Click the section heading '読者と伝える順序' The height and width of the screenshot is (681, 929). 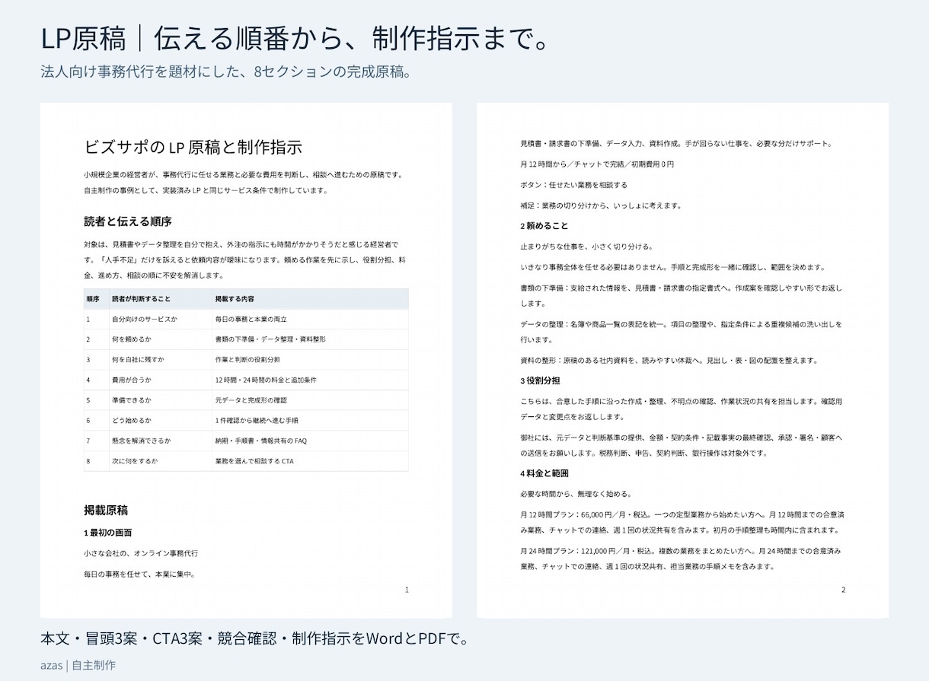point(128,221)
